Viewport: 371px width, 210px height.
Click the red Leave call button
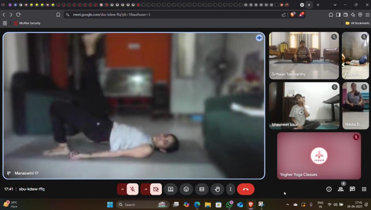246,189
